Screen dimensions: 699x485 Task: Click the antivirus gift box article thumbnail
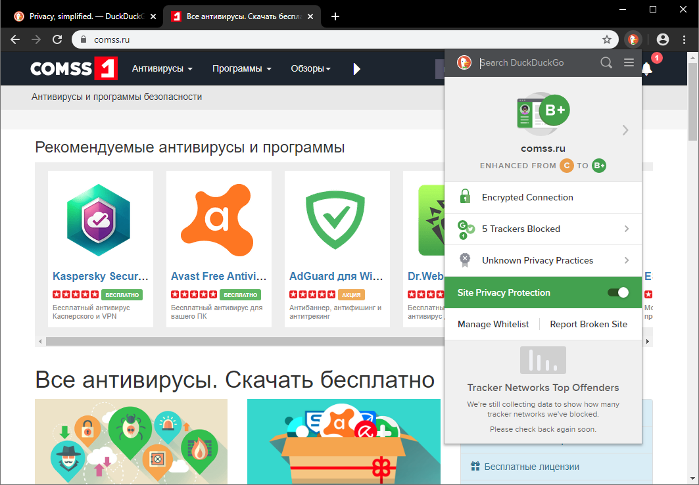tap(344, 442)
